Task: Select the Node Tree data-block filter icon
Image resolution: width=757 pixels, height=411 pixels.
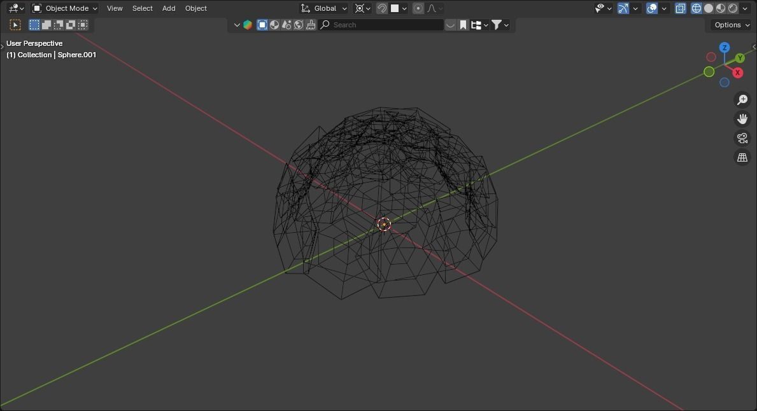Action: [x=287, y=25]
